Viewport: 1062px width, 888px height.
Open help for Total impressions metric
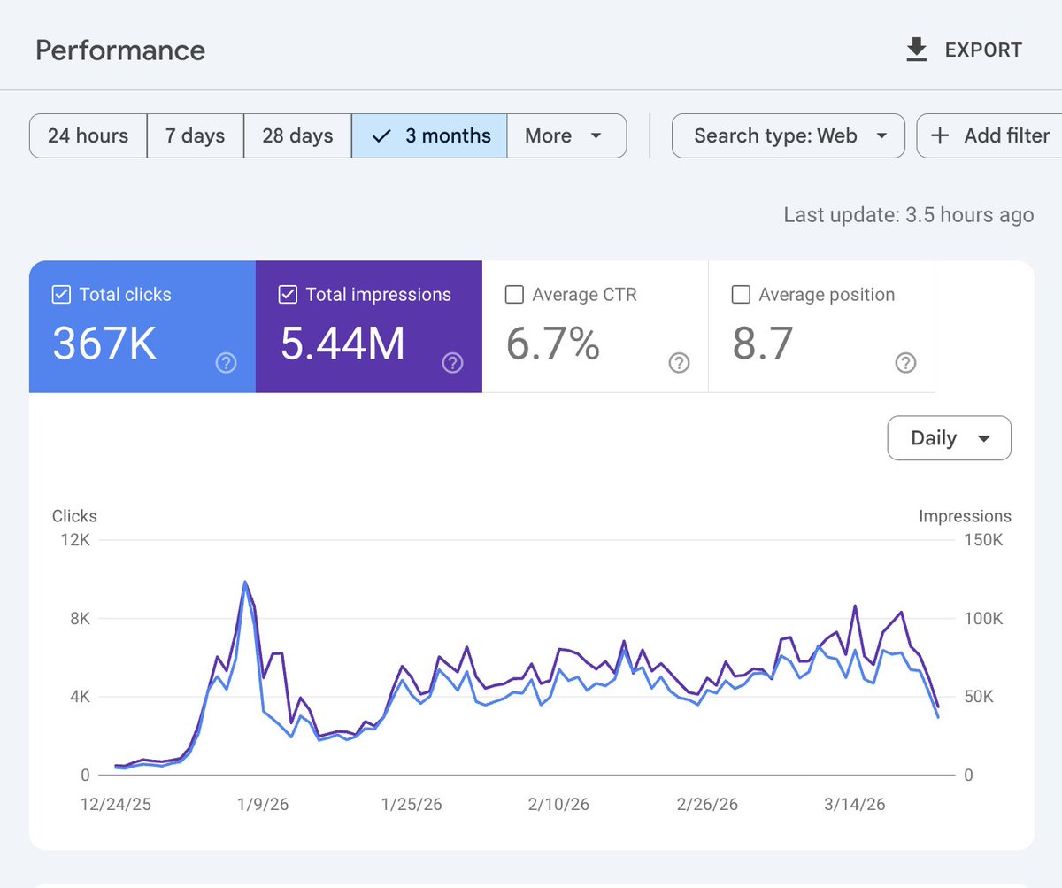pos(452,363)
